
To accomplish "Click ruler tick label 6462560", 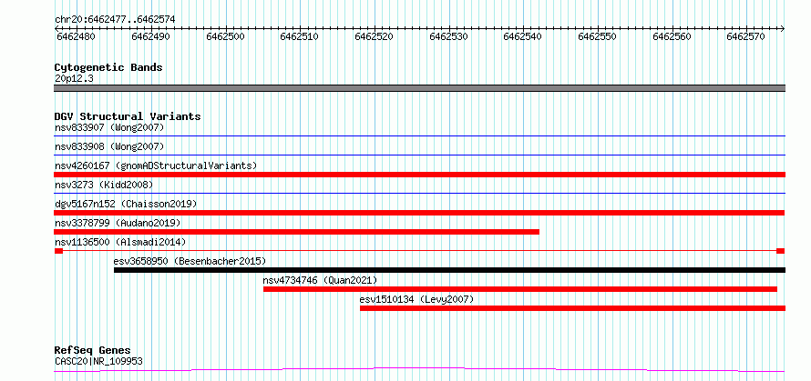I will pyautogui.click(x=672, y=36).
